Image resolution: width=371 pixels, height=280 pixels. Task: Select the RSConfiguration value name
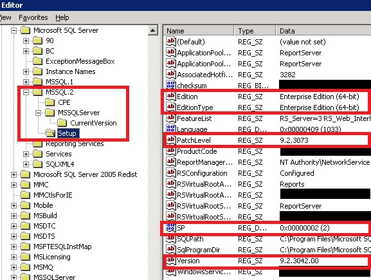pyautogui.click(x=202, y=173)
